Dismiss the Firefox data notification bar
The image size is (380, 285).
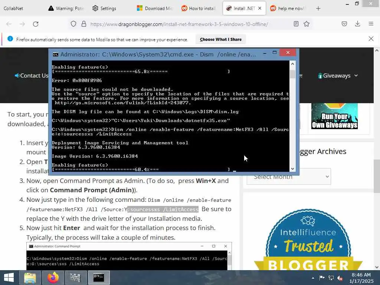point(371,39)
